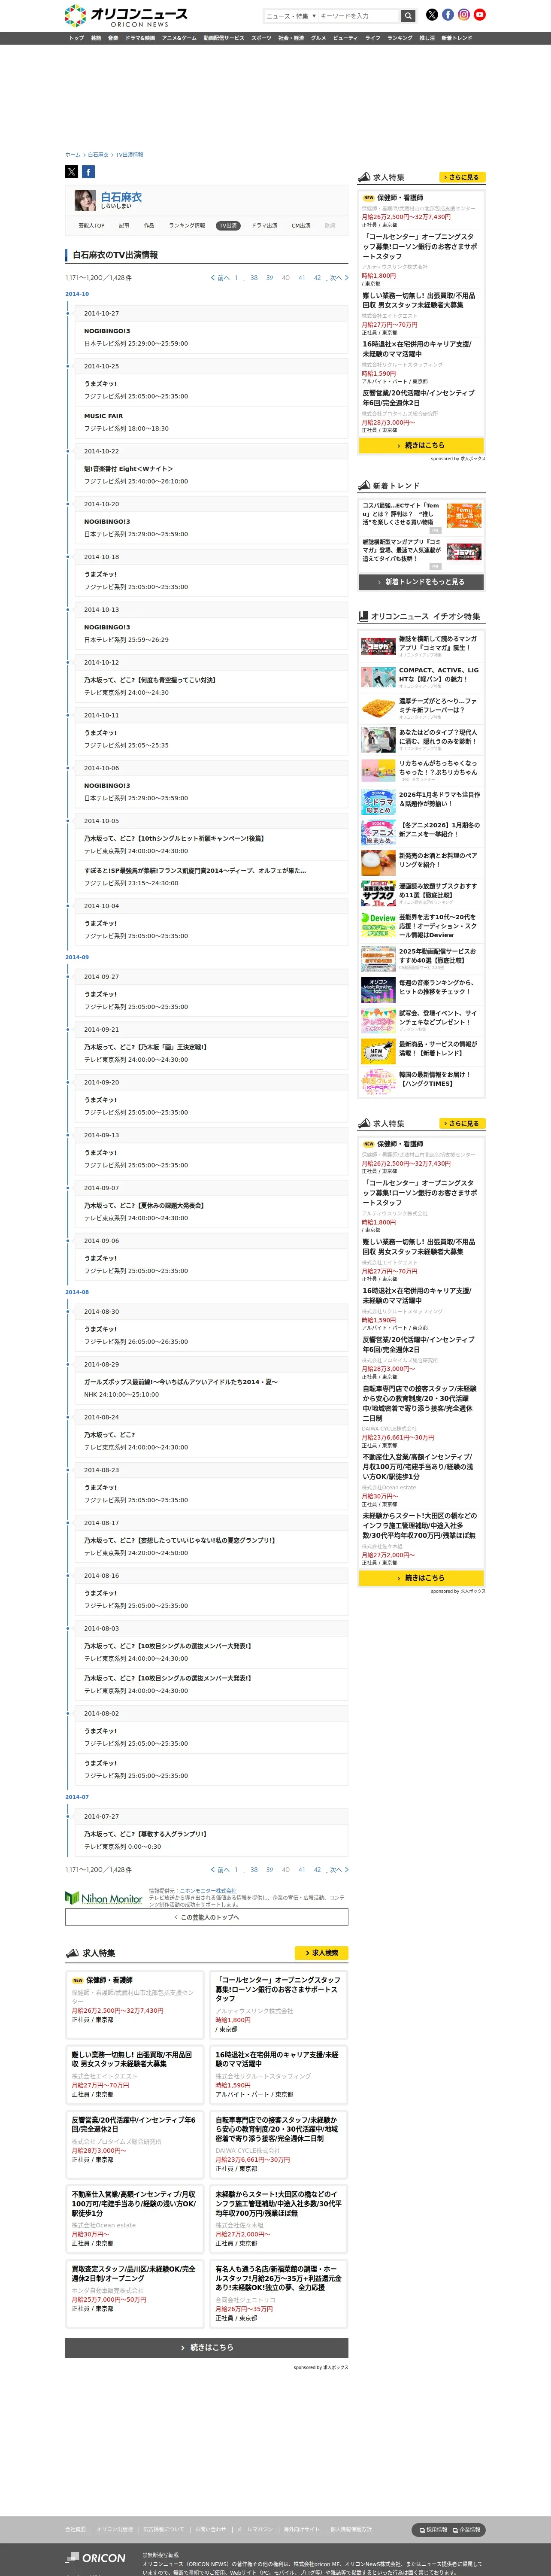The width and height of the screenshot is (551, 2576).
Task: Open the 社会・経済 navigation menu item
Action: (291, 38)
